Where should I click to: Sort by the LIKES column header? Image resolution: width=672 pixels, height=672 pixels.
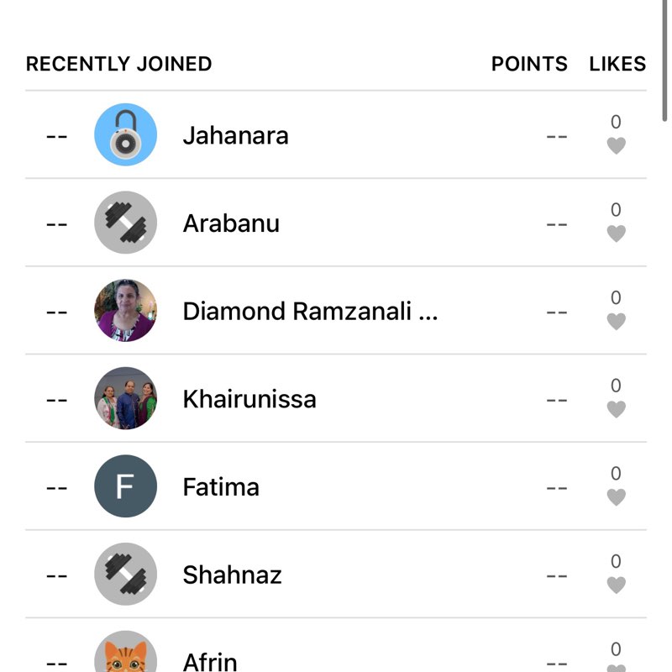pos(617,64)
